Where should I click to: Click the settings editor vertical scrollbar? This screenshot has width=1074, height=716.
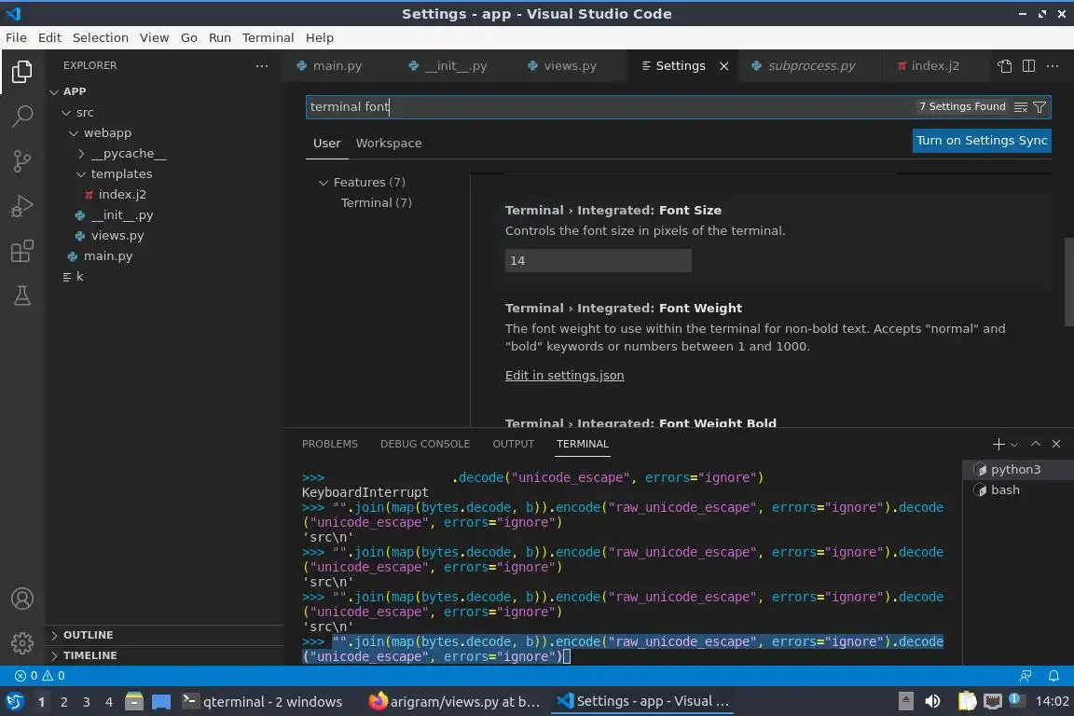[1068, 282]
